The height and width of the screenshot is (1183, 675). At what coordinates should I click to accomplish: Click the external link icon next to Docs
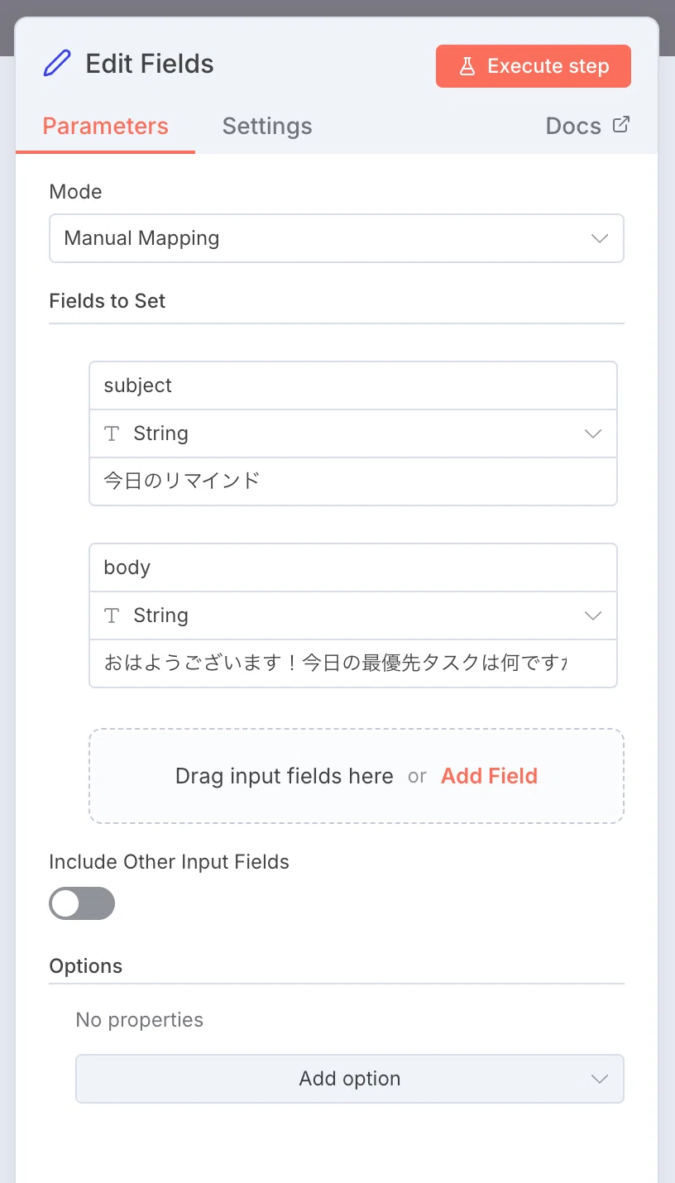coord(620,125)
